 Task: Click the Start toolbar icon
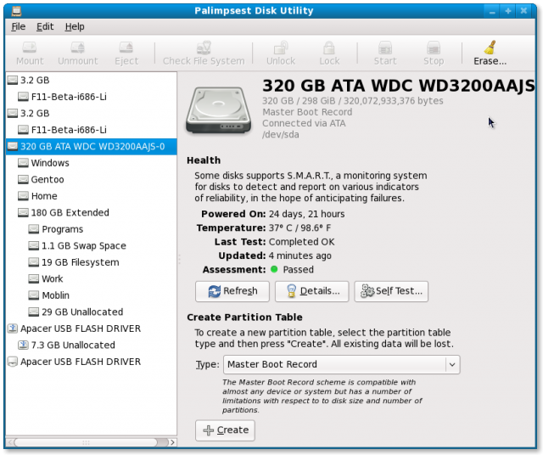point(385,48)
